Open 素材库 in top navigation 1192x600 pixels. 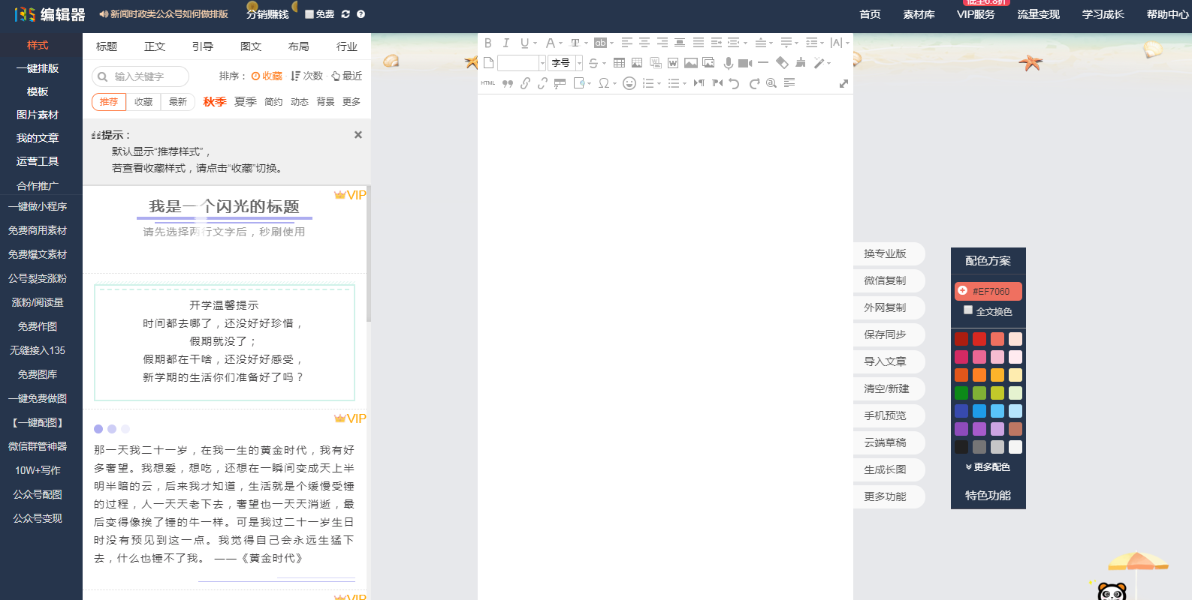click(x=919, y=14)
